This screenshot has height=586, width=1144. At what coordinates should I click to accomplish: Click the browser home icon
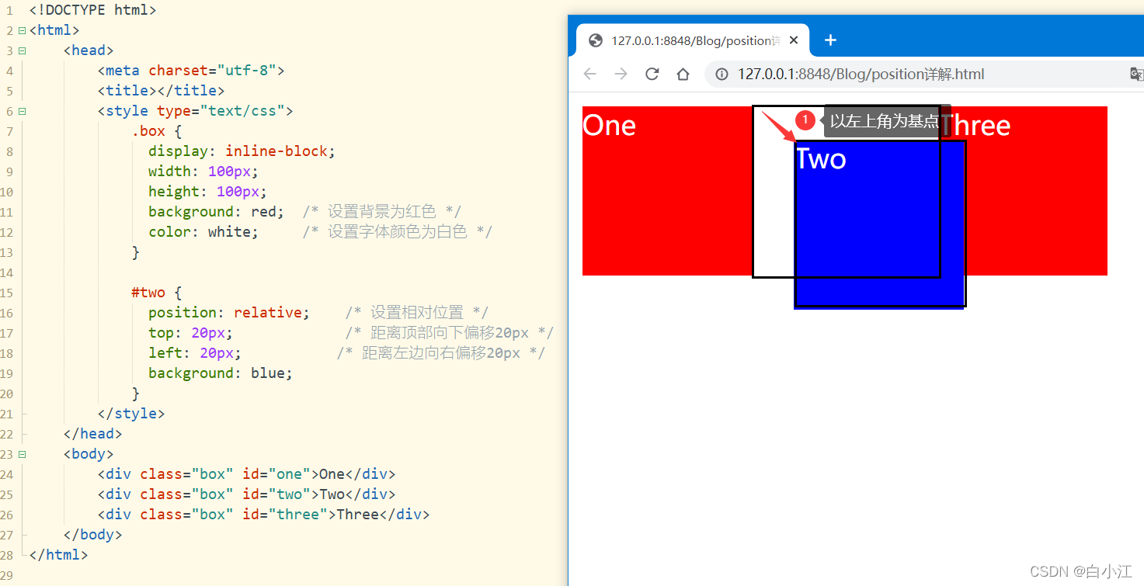[683, 74]
